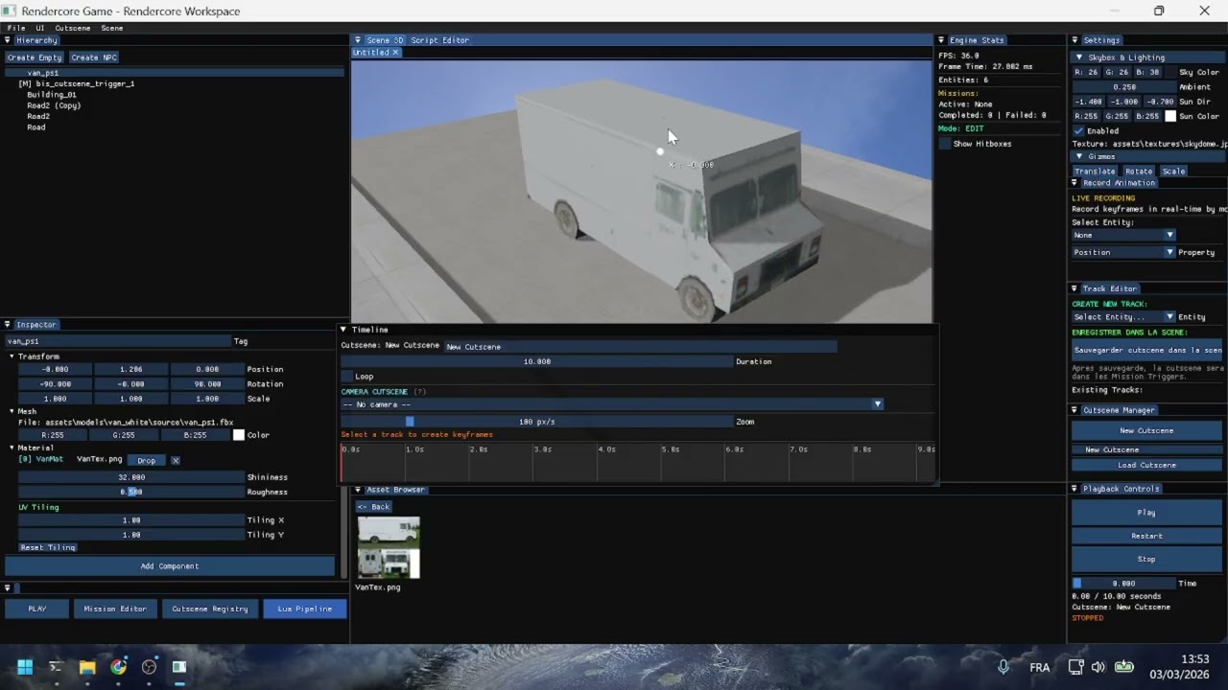
Task: Collapse the Hierarchy panel with its triangle
Action: (x=8, y=40)
